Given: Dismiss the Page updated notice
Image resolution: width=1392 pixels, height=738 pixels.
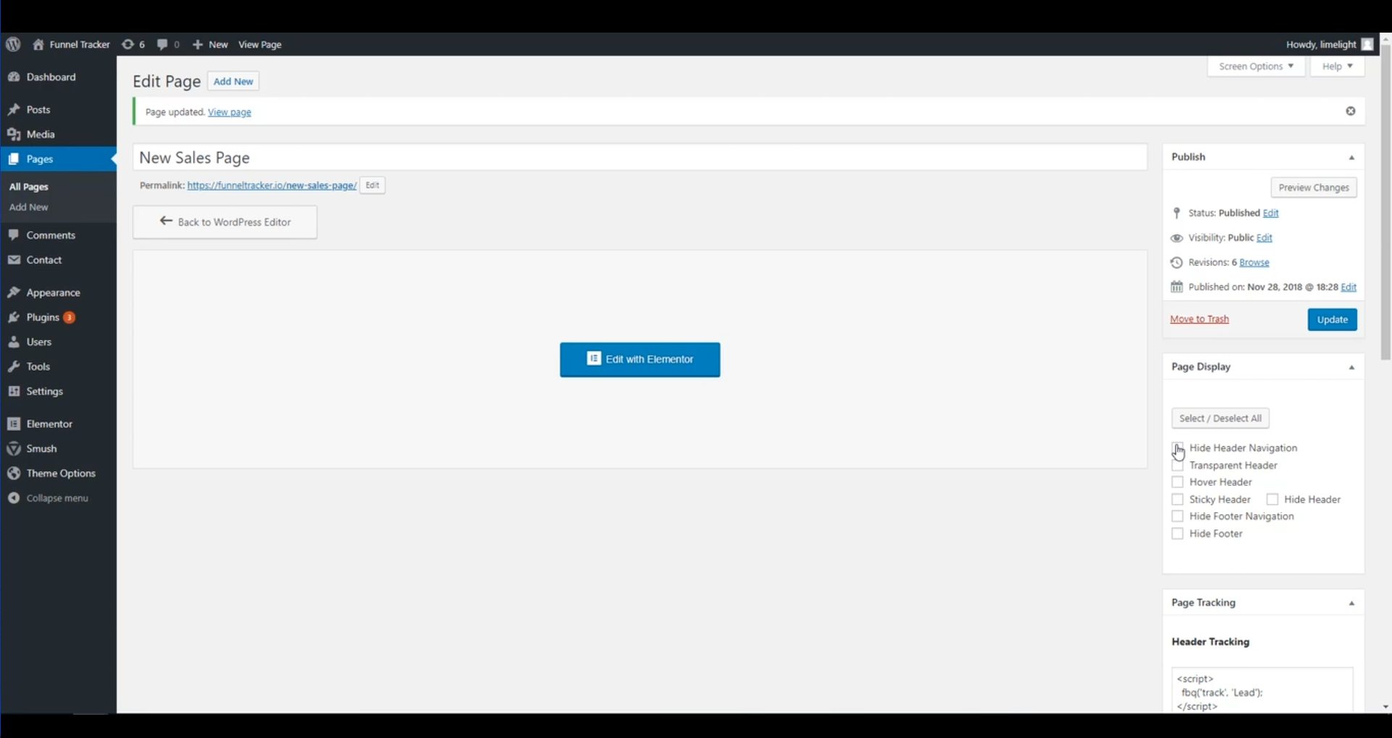Looking at the screenshot, I should (x=1350, y=111).
